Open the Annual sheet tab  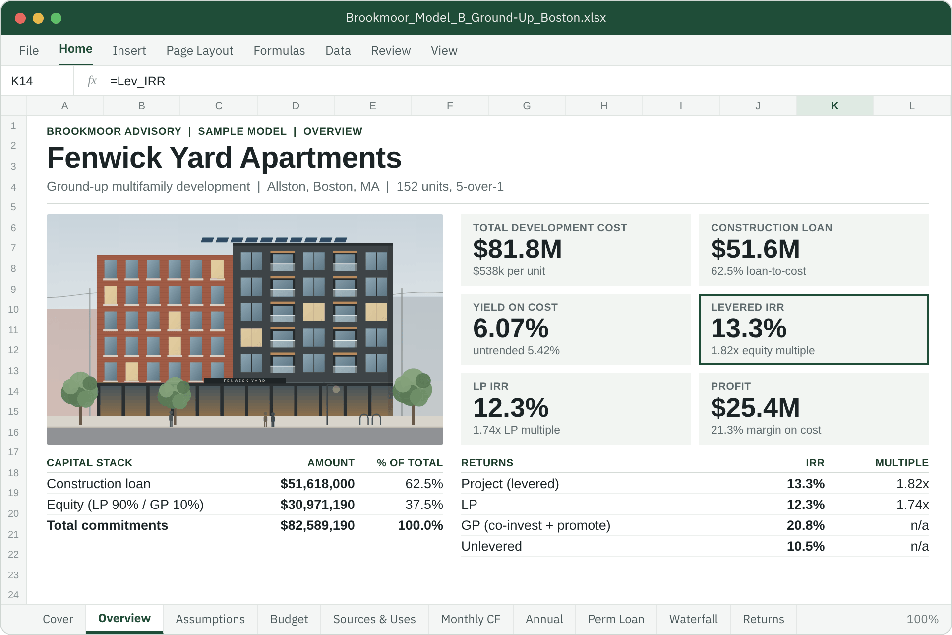544,619
